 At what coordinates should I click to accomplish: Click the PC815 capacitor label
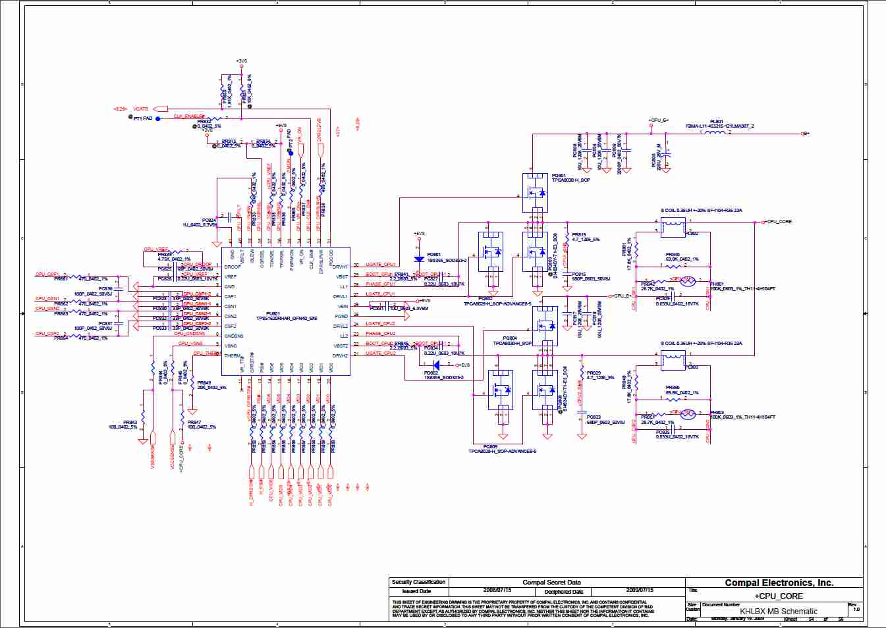tap(578, 275)
